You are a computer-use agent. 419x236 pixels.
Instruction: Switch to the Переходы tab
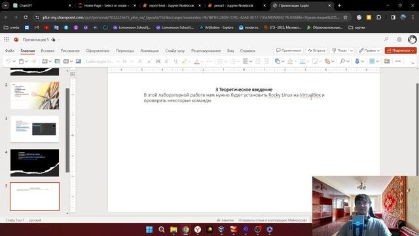pos(125,50)
